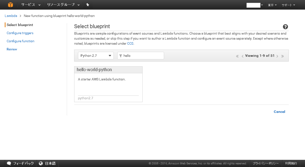Open the 東京 region dropdown
The width and height of the screenshot is (305, 167).
pos(272,5)
